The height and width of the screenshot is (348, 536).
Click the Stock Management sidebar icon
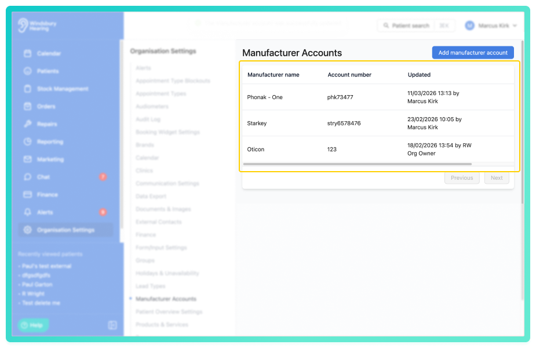(28, 89)
